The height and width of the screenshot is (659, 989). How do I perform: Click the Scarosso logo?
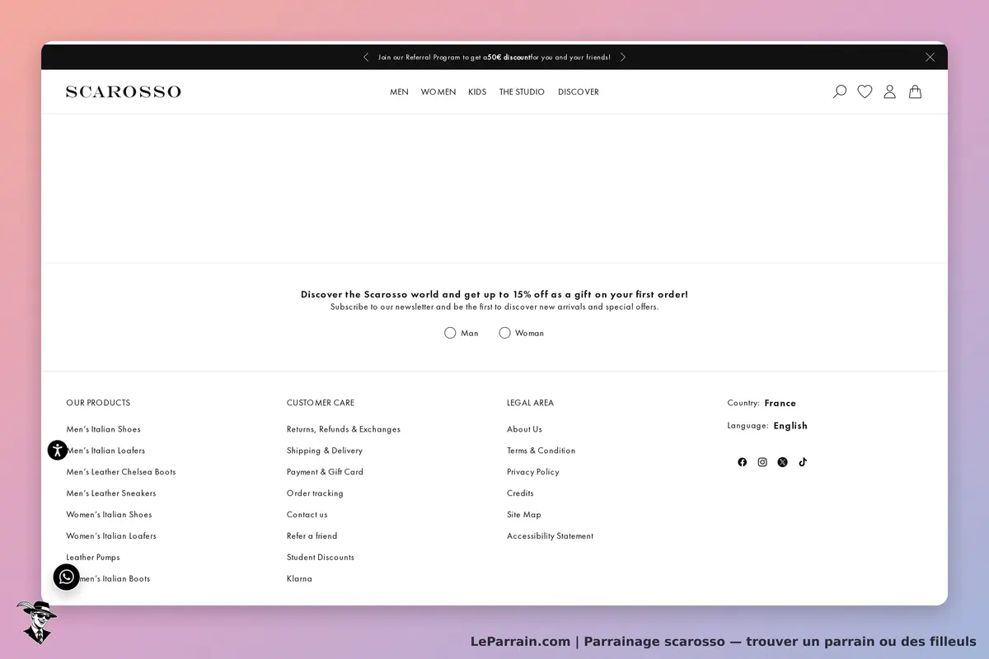point(124,91)
